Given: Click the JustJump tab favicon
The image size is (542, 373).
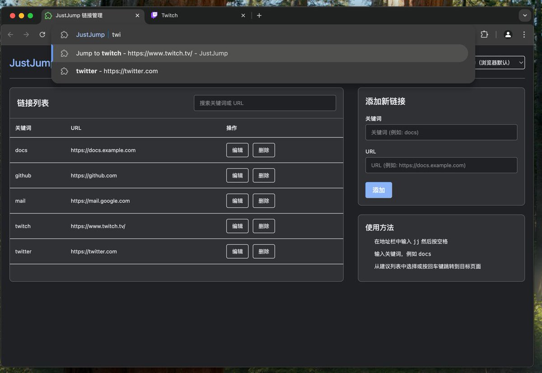Looking at the screenshot, I should click(x=48, y=15).
